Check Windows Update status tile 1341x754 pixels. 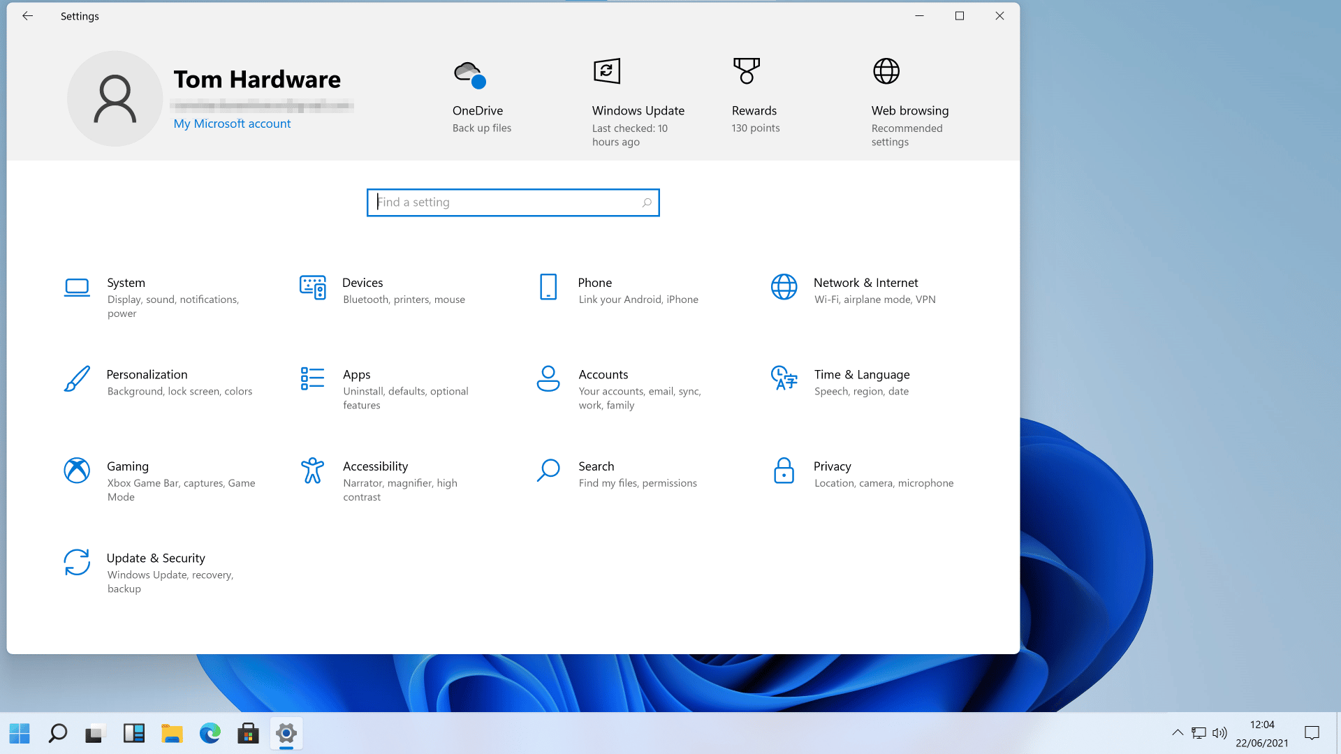click(638, 98)
